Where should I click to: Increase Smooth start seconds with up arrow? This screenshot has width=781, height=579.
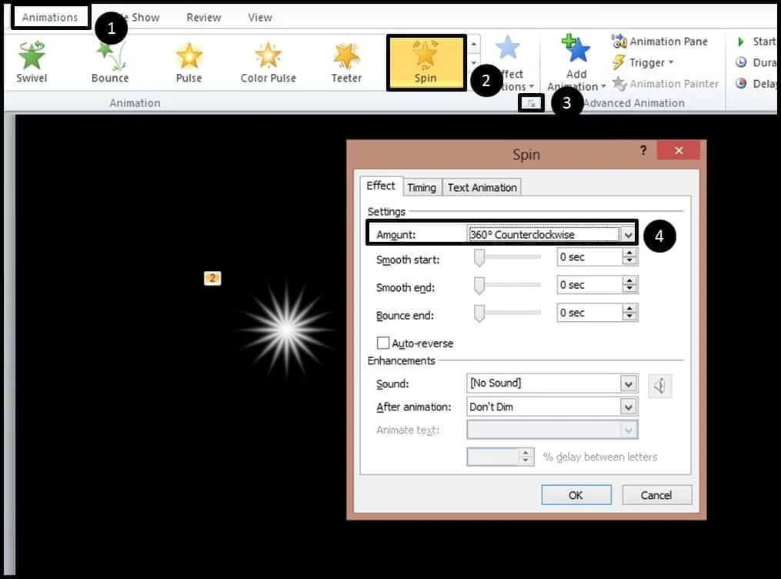coord(629,253)
